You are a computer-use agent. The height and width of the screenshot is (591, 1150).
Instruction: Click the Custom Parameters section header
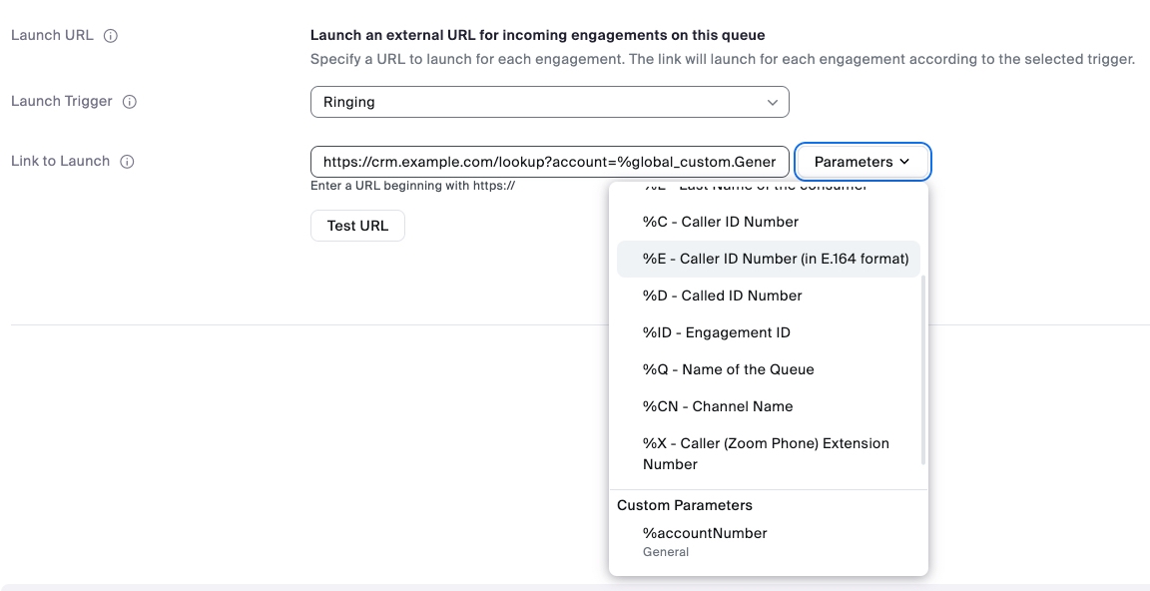[x=685, y=505]
